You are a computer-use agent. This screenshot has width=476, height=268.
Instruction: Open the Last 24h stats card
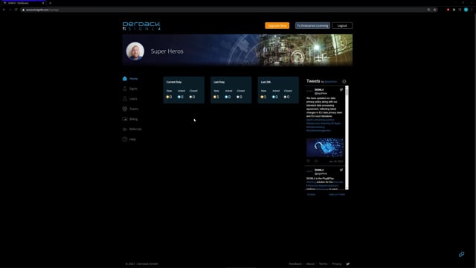tap(278, 90)
